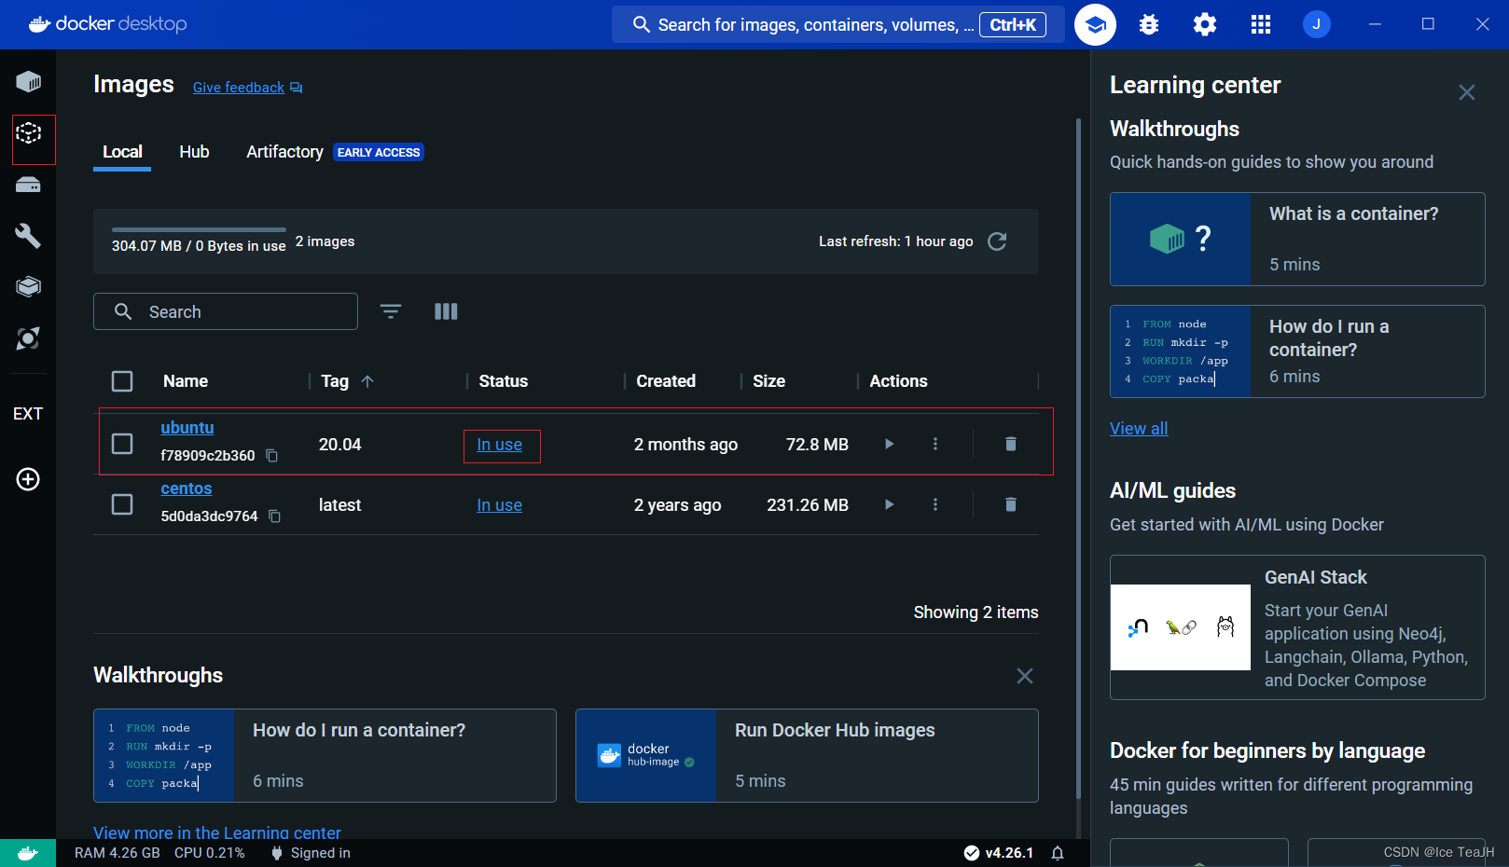Run the centos image with the play button
The height and width of the screenshot is (867, 1509).
click(x=889, y=504)
